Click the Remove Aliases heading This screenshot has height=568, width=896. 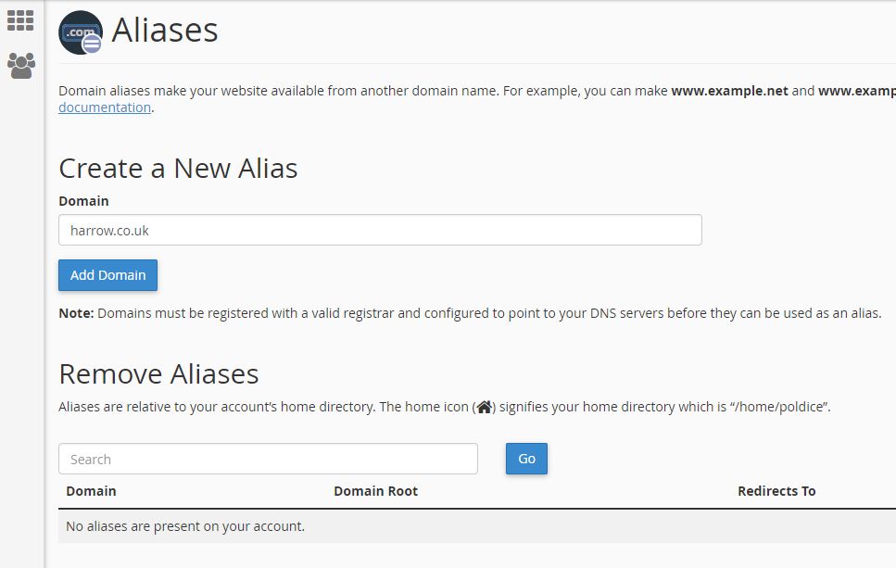click(x=158, y=373)
